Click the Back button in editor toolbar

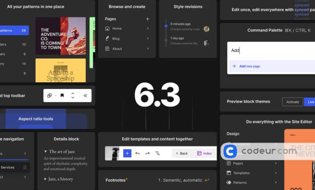pyautogui.click(x=181, y=153)
